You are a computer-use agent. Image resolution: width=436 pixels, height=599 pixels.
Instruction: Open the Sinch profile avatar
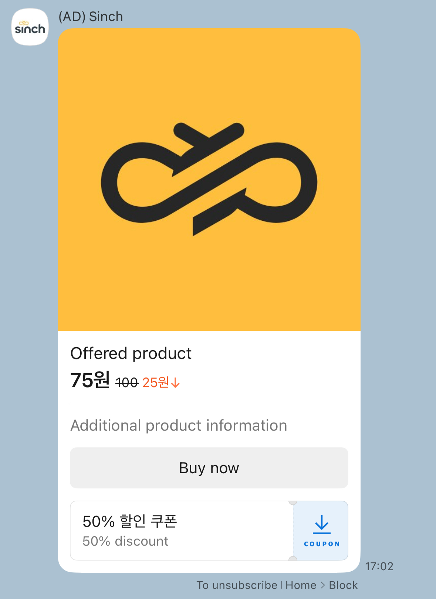(30, 27)
